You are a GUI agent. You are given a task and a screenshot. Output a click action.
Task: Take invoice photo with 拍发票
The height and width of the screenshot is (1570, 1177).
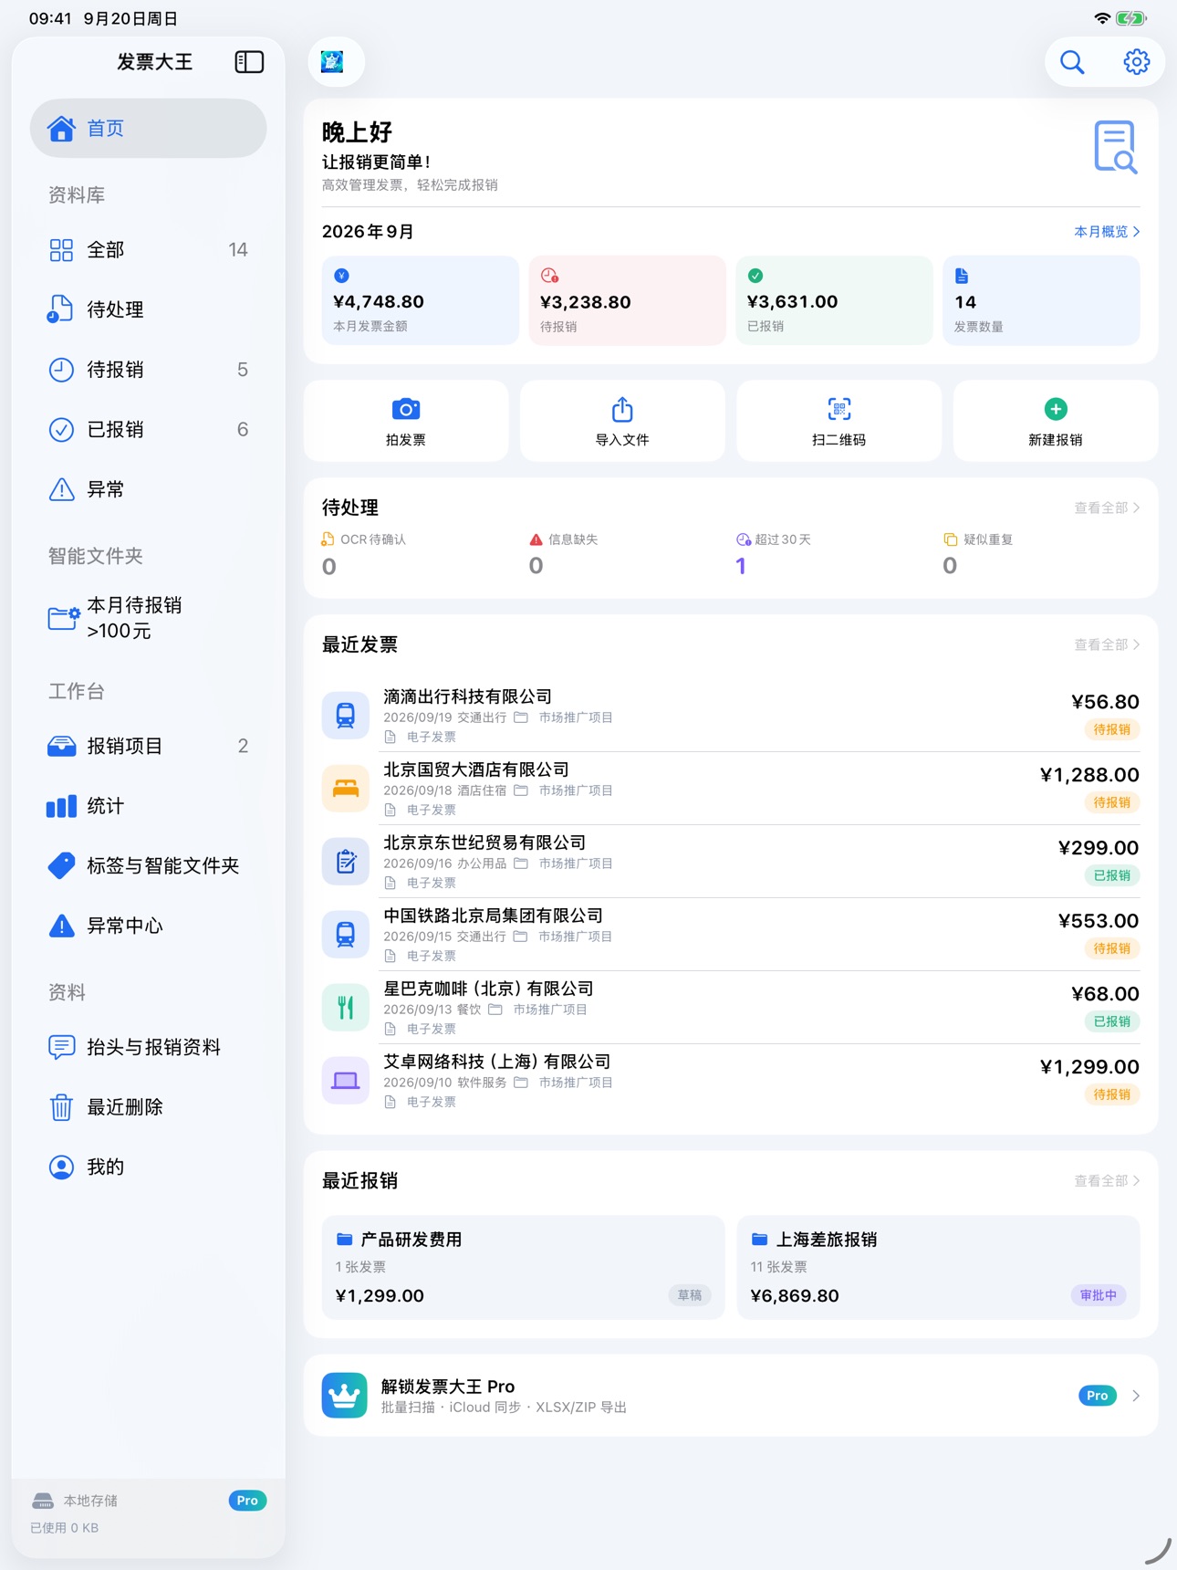tap(406, 421)
